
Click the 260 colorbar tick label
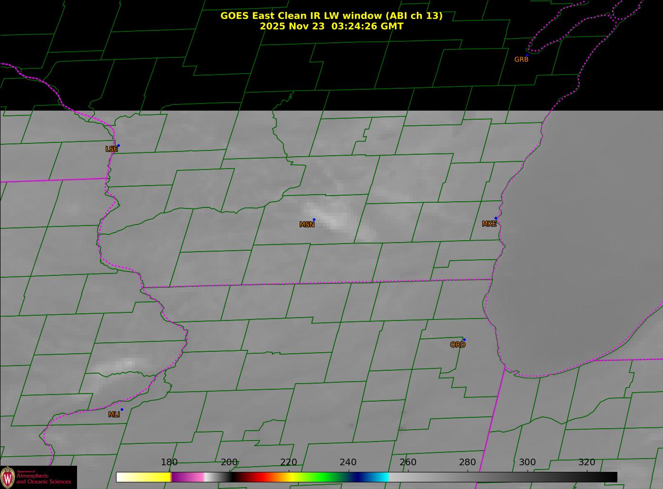[x=408, y=462]
